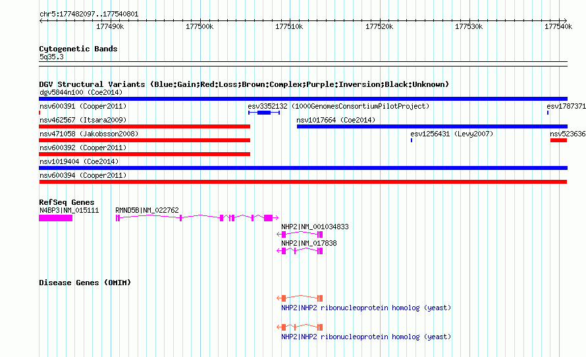Screen dimensions: 586x357
Task: Open first NHP2 ribonucleoprotein homolog link
Action: [366, 308]
